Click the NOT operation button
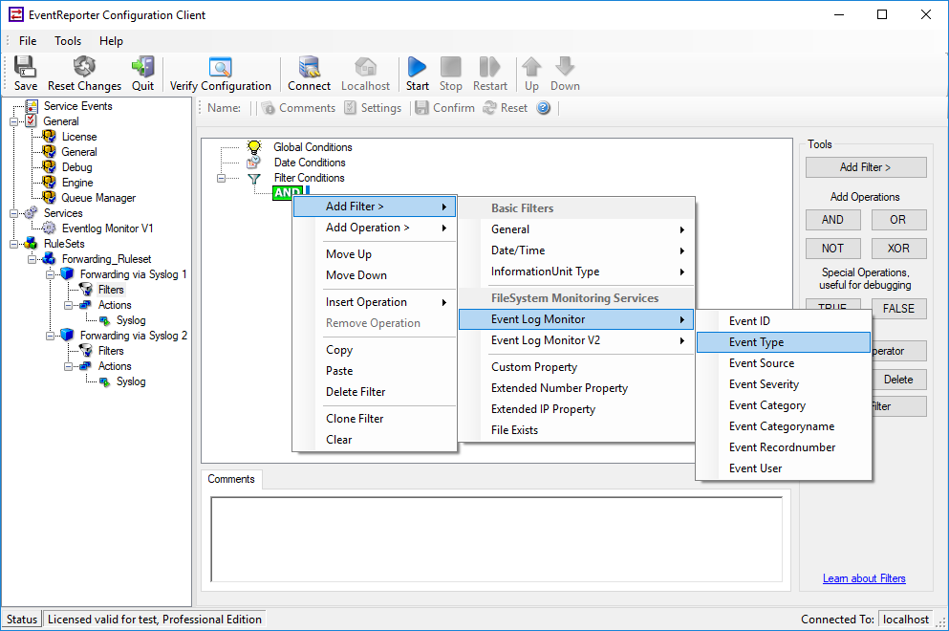The image size is (949, 631). (832, 249)
